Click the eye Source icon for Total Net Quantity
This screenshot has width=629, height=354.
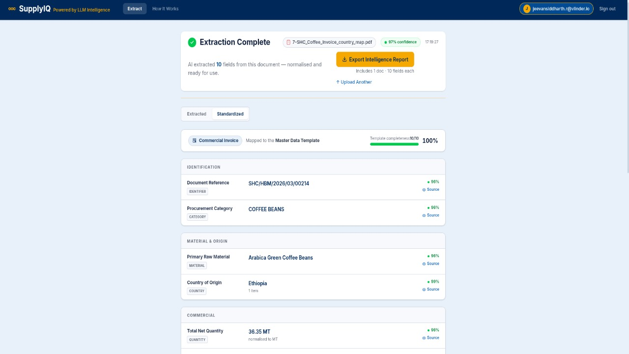point(424,338)
